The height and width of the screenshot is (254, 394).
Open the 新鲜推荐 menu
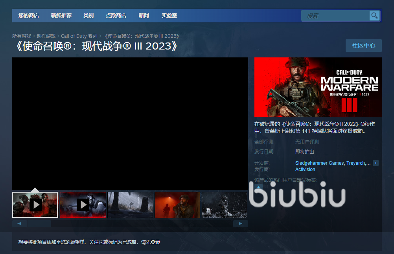tap(61, 15)
